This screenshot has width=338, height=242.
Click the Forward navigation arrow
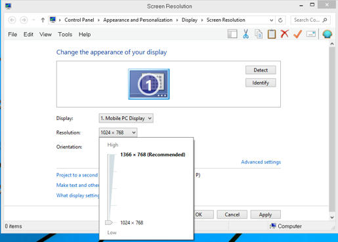coord(24,20)
